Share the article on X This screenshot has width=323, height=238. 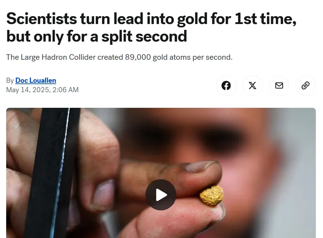252,85
